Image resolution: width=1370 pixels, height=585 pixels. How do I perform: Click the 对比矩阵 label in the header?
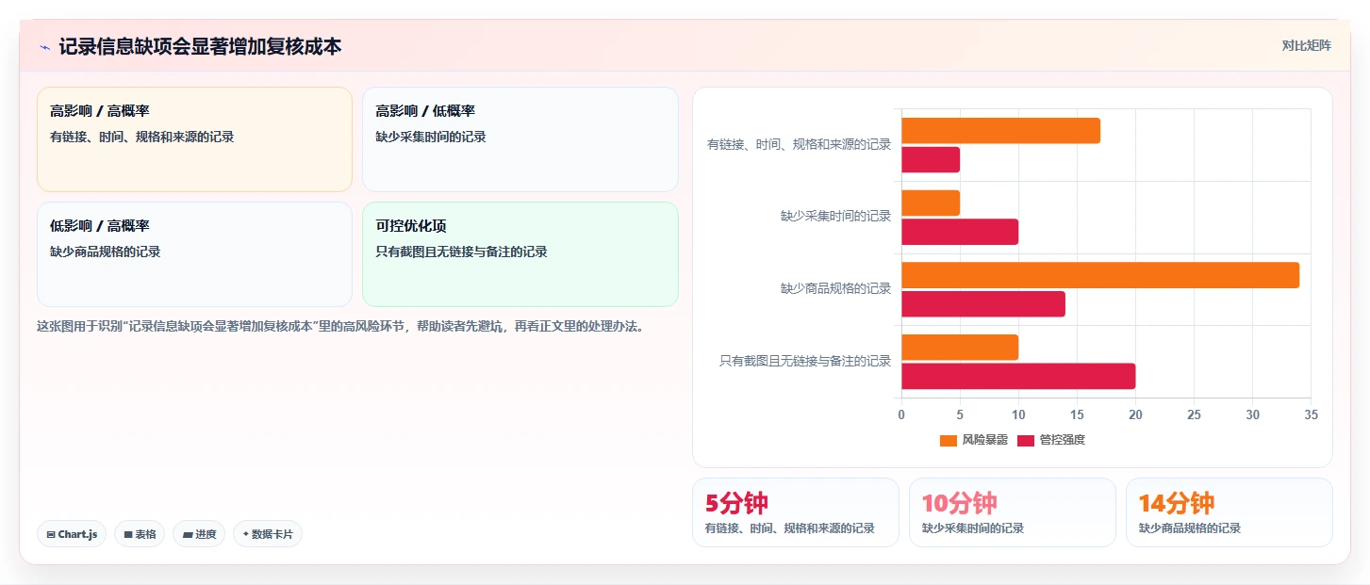[1306, 45]
